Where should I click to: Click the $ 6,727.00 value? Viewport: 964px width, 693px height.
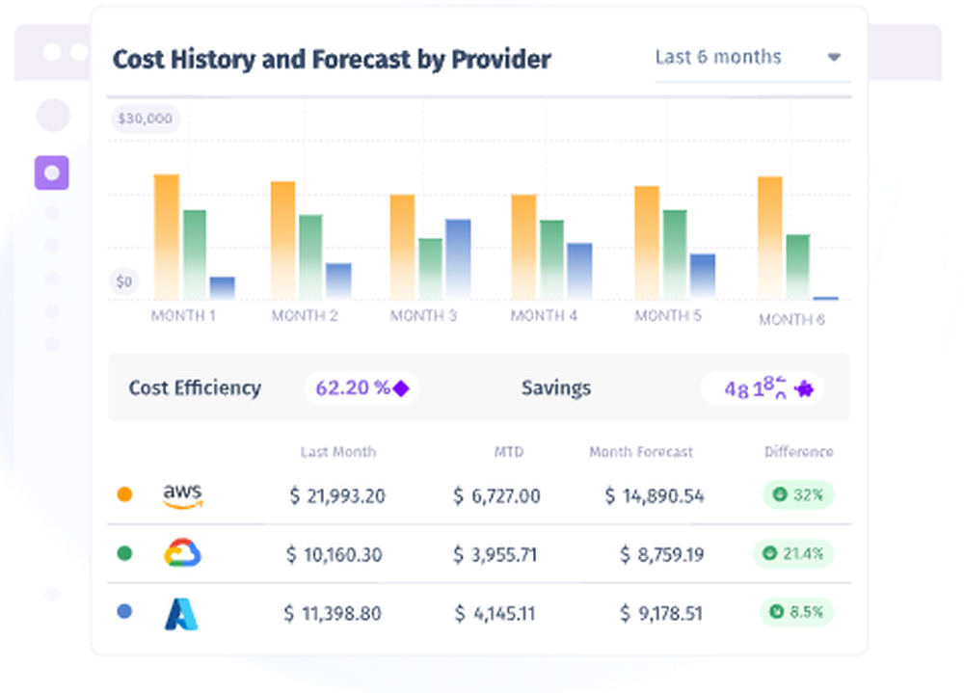click(x=496, y=495)
